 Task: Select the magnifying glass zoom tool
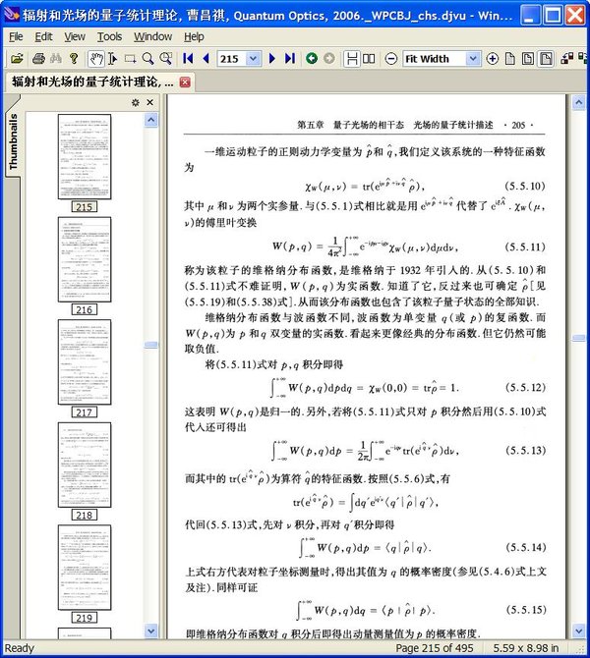point(147,59)
